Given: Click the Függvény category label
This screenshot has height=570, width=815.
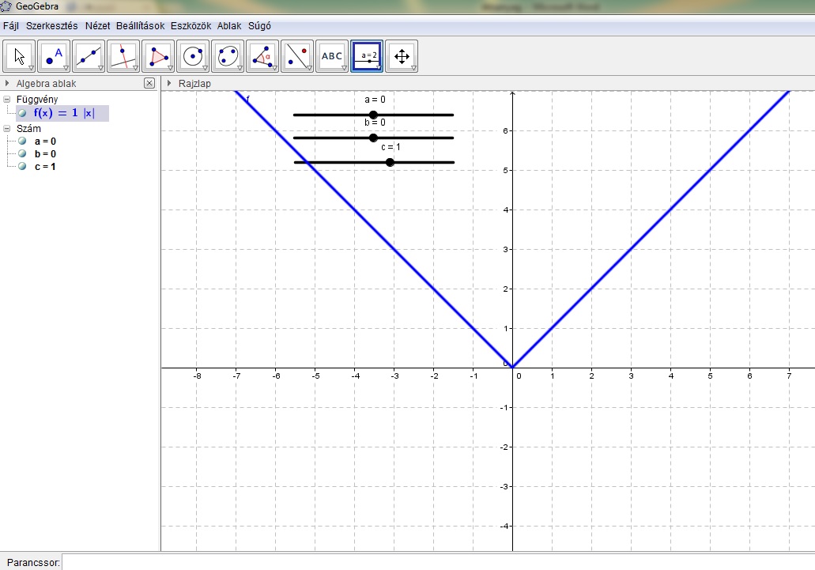Looking at the screenshot, I should [x=37, y=100].
